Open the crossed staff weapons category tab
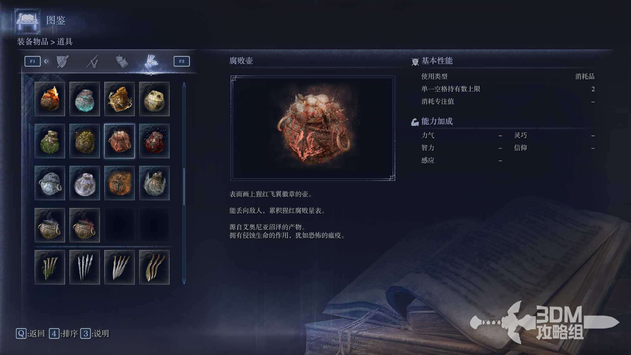Viewport: 631px width, 355px height. point(92,61)
